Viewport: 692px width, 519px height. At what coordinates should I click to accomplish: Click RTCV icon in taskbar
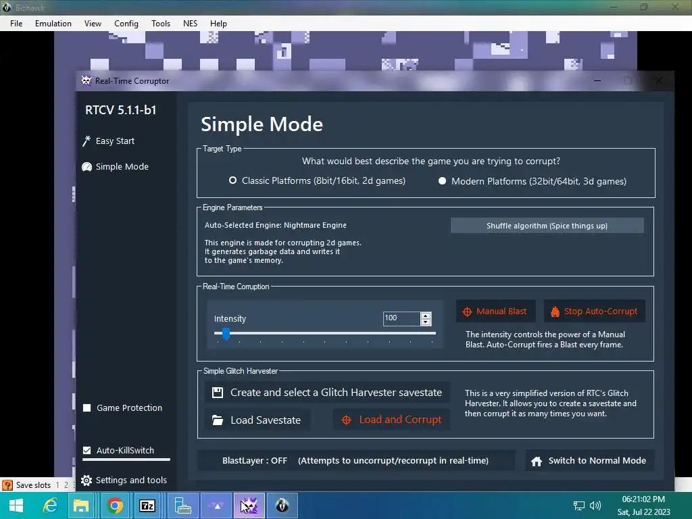[249, 505]
